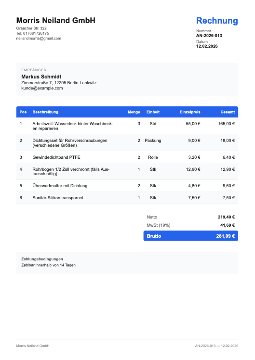Click the MwSt (19%) label

159,225
